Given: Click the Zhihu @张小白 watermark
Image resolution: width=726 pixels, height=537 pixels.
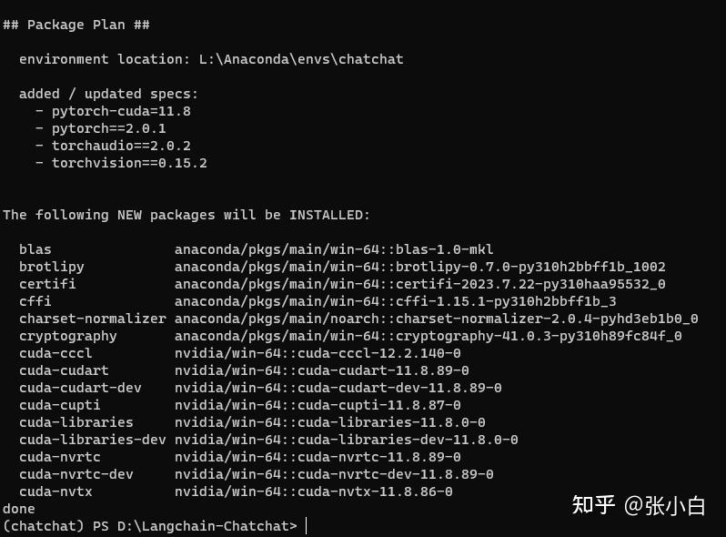Looking at the screenshot, I should 639,505.
